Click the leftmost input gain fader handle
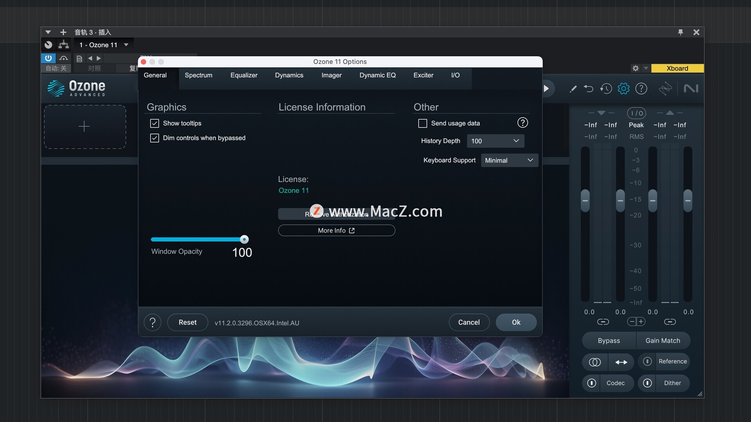Image resolution: width=751 pixels, height=422 pixels. pyautogui.click(x=585, y=200)
